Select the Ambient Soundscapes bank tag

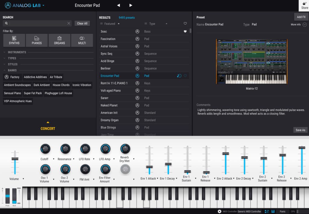pos(17,85)
